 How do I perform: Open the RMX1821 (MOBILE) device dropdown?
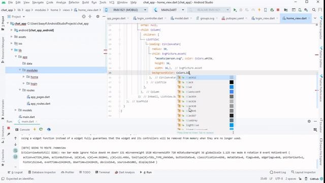click(x=126, y=10)
